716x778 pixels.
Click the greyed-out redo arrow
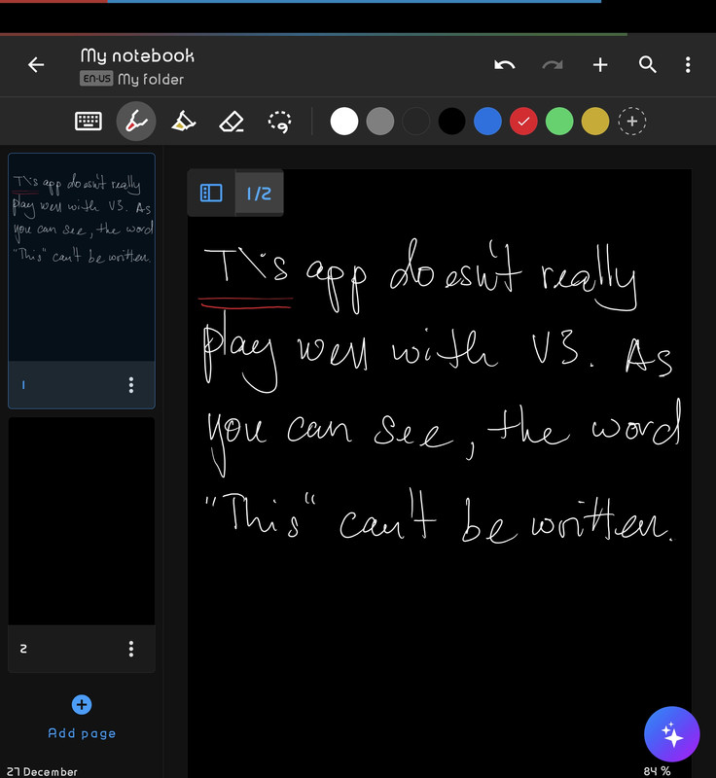click(x=553, y=65)
